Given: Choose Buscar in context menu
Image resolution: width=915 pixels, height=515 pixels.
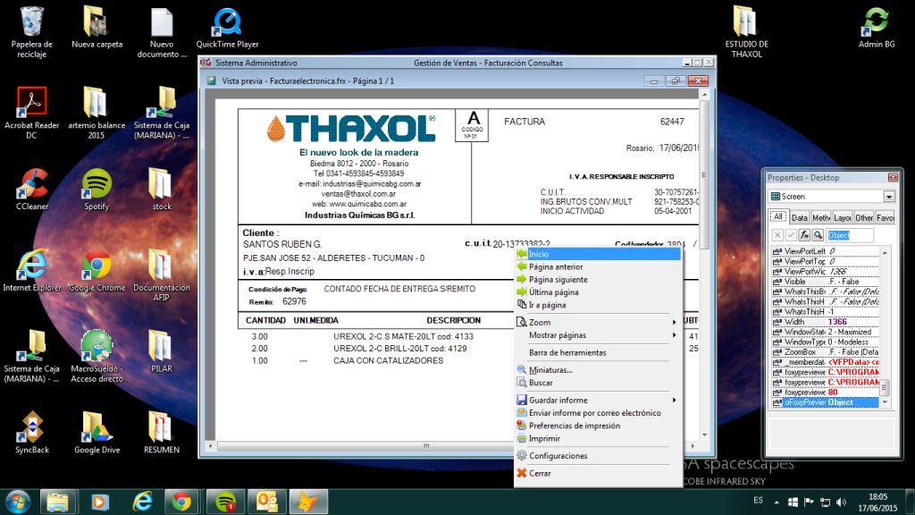Looking at the screenshot, I should 598,383.
